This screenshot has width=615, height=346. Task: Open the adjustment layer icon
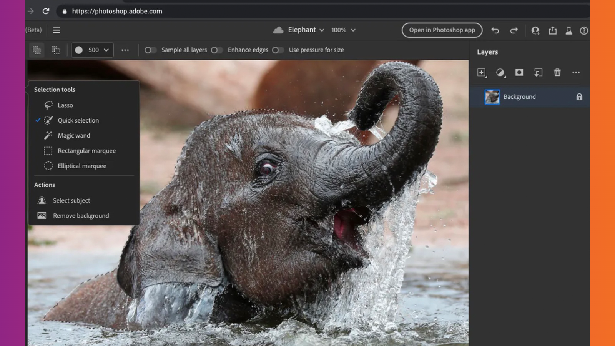coord(500,72)
